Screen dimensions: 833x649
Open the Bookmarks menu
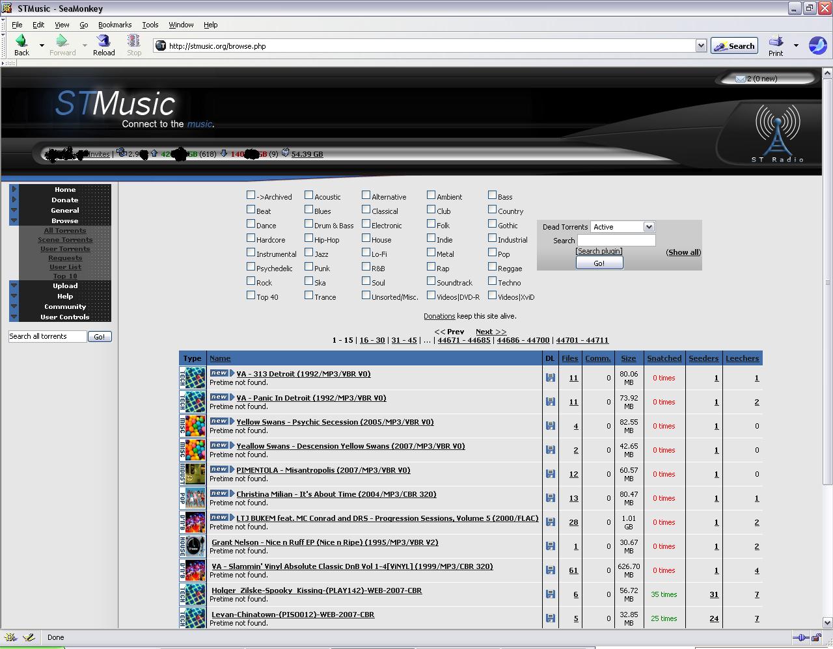click(115, 25)
